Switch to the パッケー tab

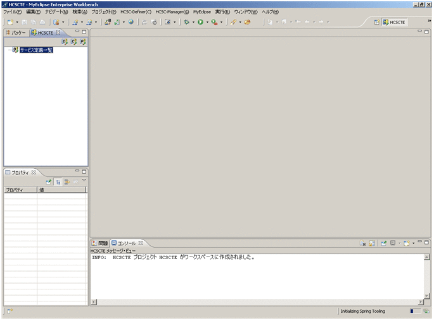tap(16, 32)
